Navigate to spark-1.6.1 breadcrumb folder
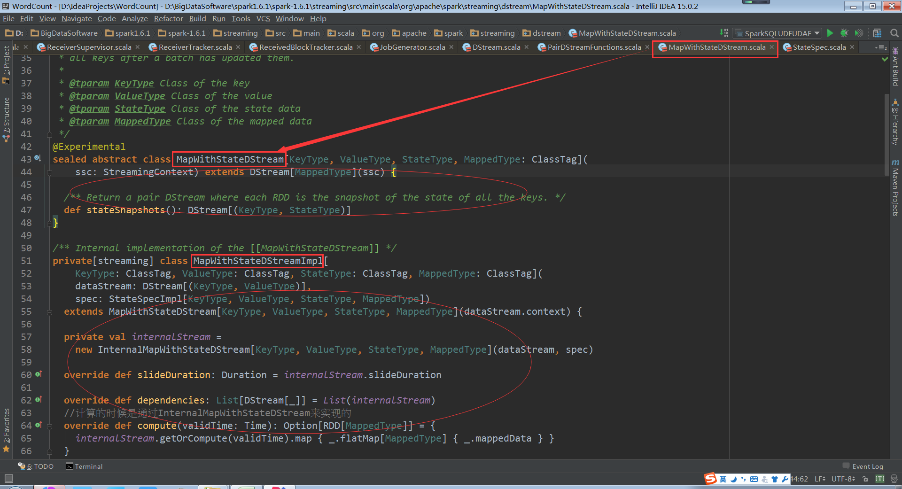Viewport: 902px width, 489px height. (x=182, y=33)
